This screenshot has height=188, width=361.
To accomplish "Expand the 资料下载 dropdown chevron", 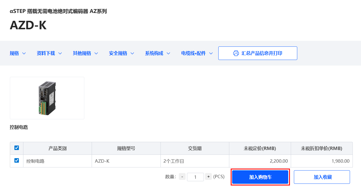I will 60,53.
